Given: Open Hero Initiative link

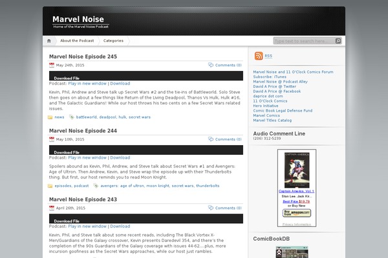Looking at the screenshot, I should tap(266, 106).
